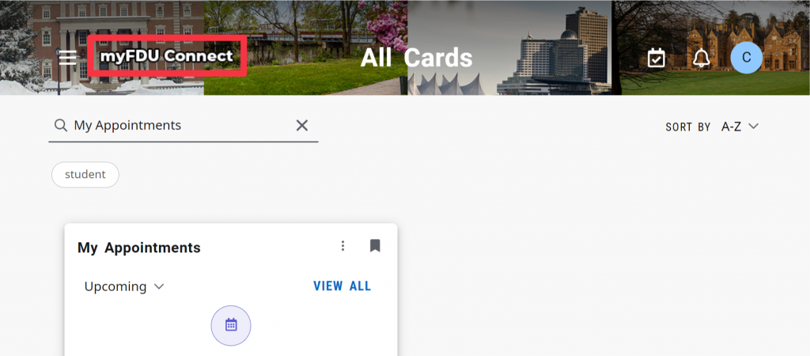Click the Sort By label
The height and width of the screenshot is (356, 810).
[687, 127]
